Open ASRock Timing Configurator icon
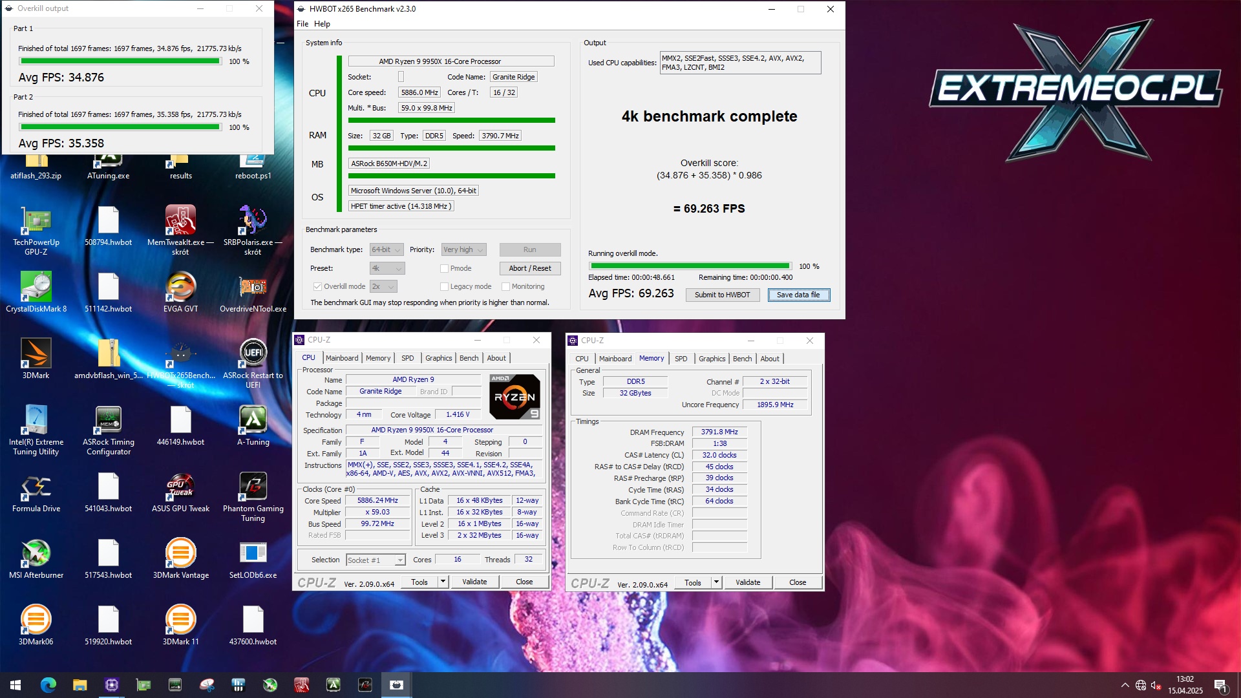 tap(109, 430)
